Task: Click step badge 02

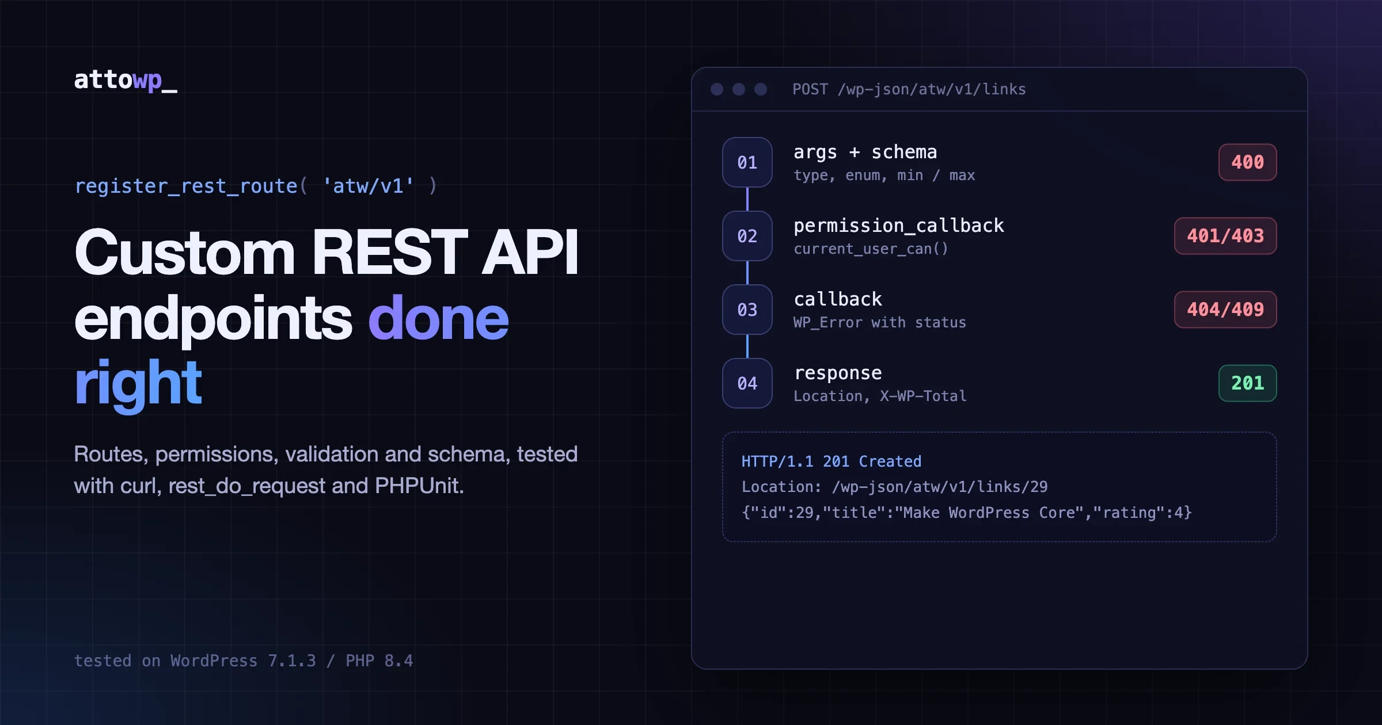Action: click(747, 236)
